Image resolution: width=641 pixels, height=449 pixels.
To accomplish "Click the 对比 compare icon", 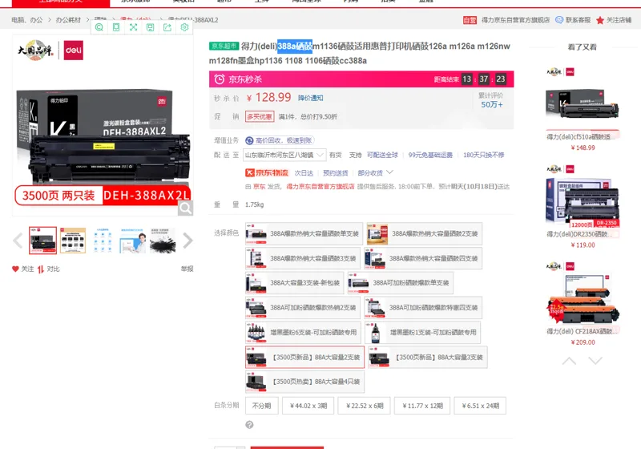I will click(41, 269).
